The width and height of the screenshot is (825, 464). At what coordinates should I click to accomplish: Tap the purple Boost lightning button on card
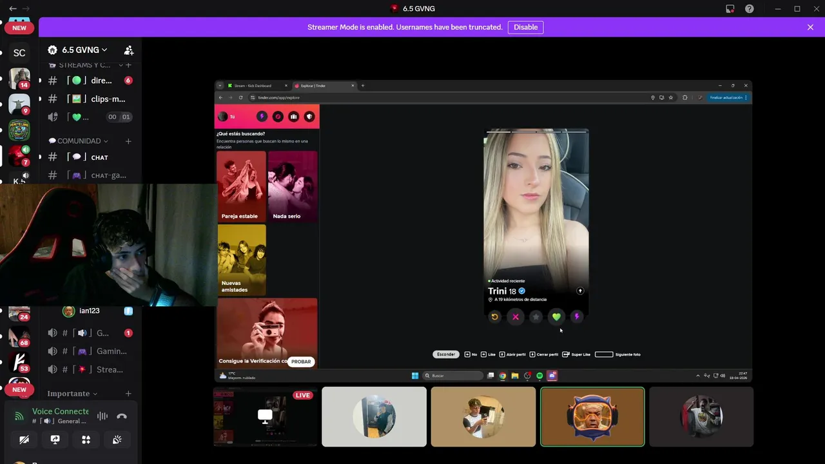577,316
